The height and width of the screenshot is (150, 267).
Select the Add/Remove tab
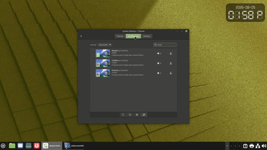click(x=133, y=36)
